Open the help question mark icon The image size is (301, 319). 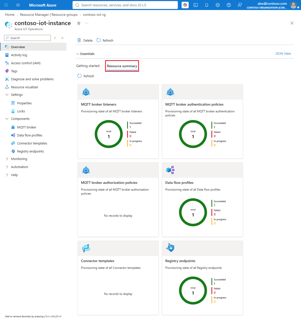229,5
